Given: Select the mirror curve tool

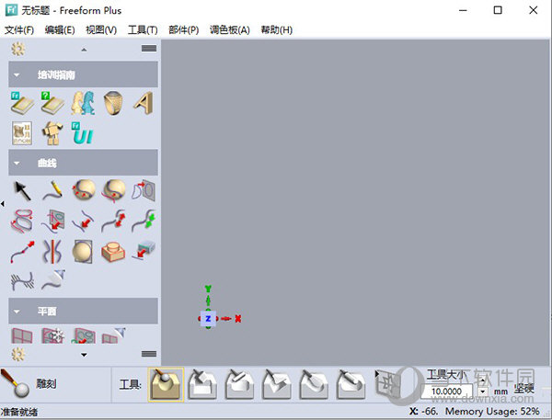Looking at the screenshot, I should click(52, 252).
